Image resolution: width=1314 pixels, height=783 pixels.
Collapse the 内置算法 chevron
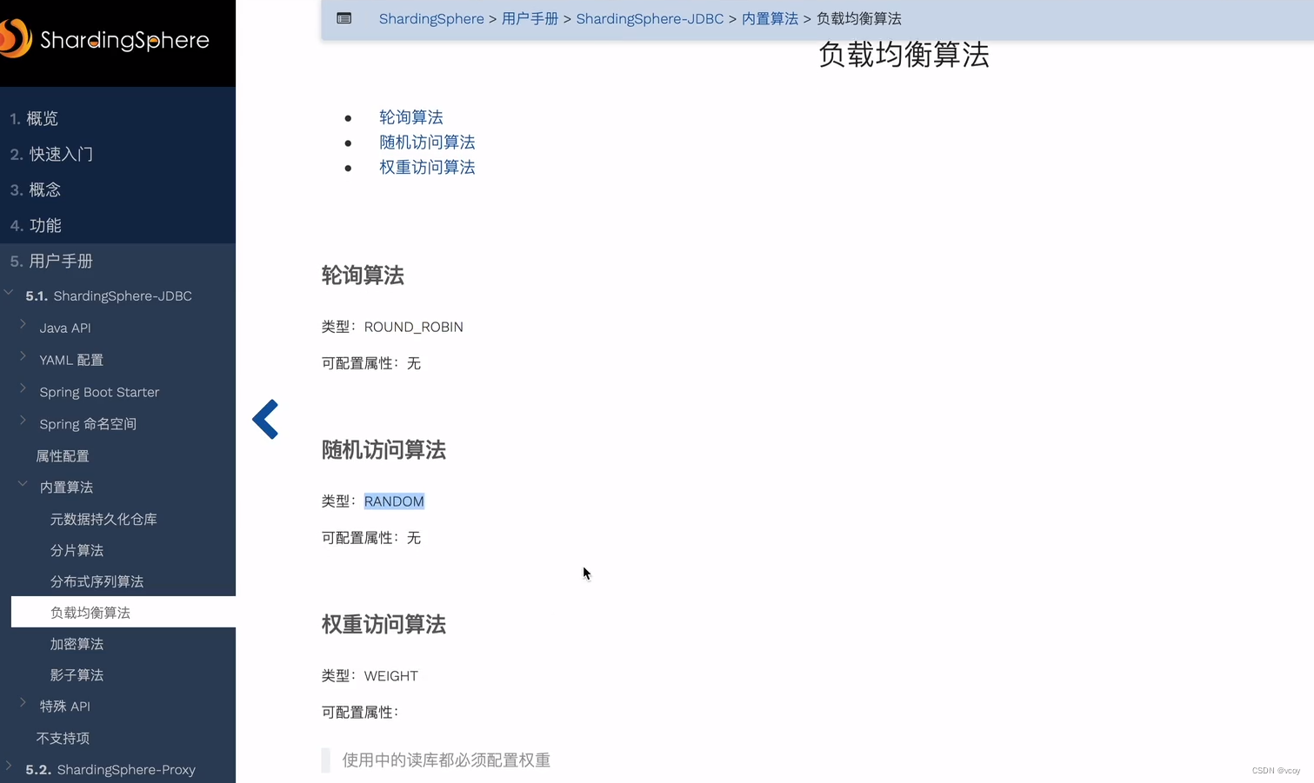coord(23,484)
